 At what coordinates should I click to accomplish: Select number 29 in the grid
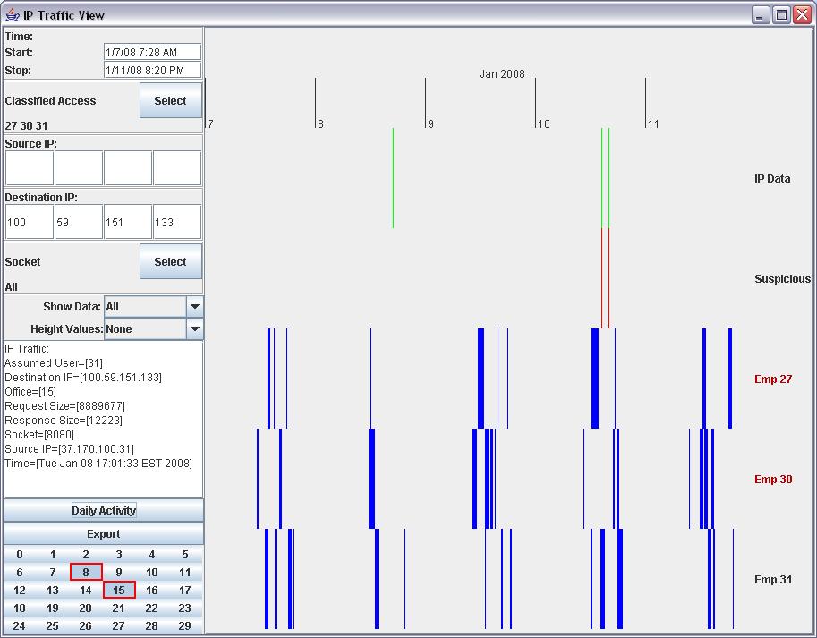coord(185,625)
